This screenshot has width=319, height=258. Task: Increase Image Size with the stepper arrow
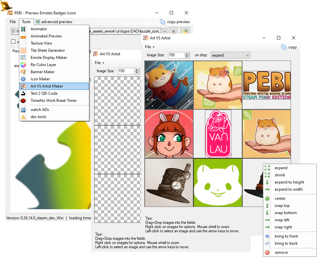[187, 54]
